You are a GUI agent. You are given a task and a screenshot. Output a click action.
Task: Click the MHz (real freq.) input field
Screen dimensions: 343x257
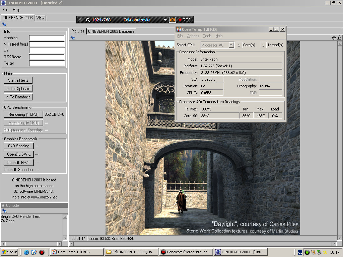pyautogui.click(x=47, y=44)
